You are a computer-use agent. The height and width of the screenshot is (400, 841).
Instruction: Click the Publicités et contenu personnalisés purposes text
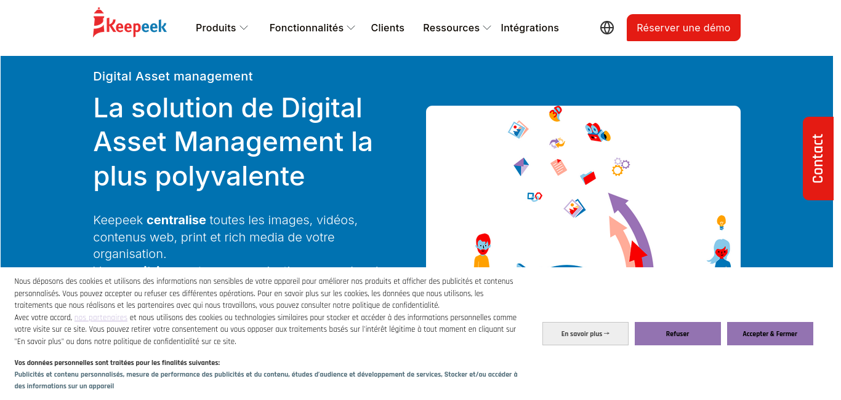click(x=266, y=380)
